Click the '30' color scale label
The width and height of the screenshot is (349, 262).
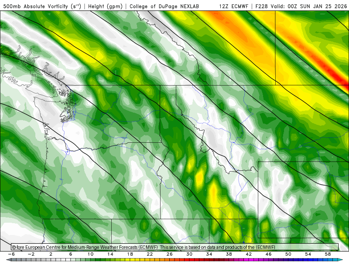tap(189, 254)
